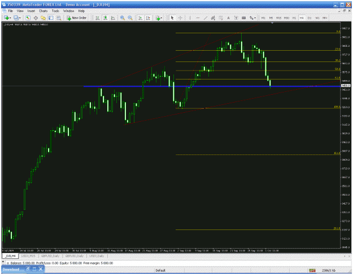This screenshot has height=274, width=353.
Task: Click the application icon beside File menu
Action: 5,11
